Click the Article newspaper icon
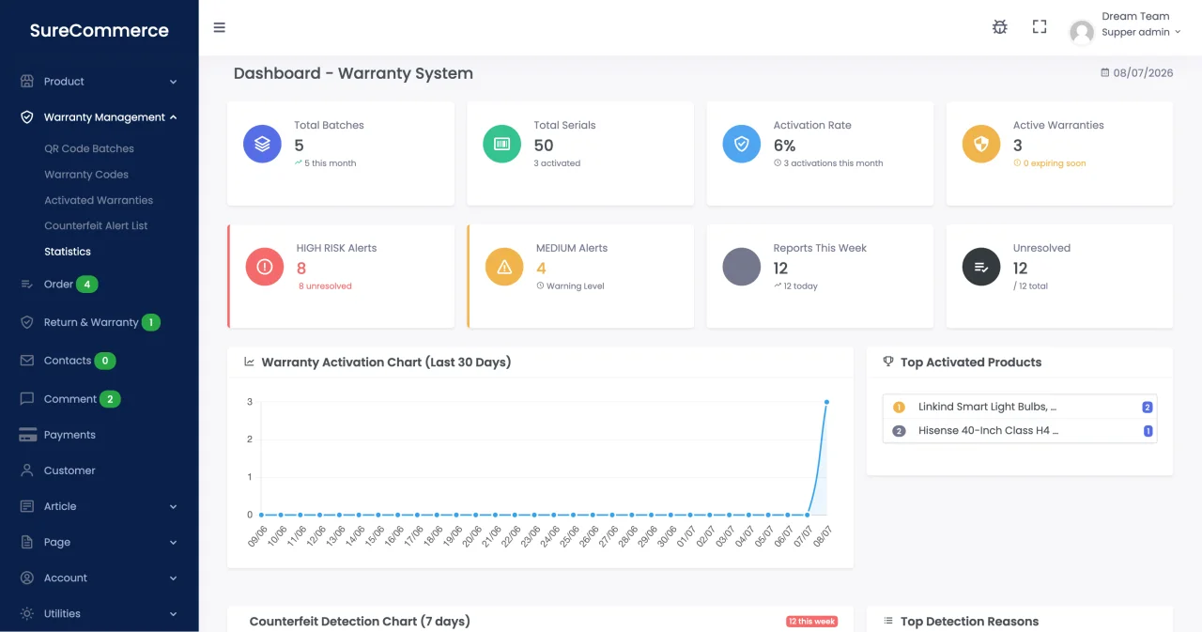 pos(27,506)
